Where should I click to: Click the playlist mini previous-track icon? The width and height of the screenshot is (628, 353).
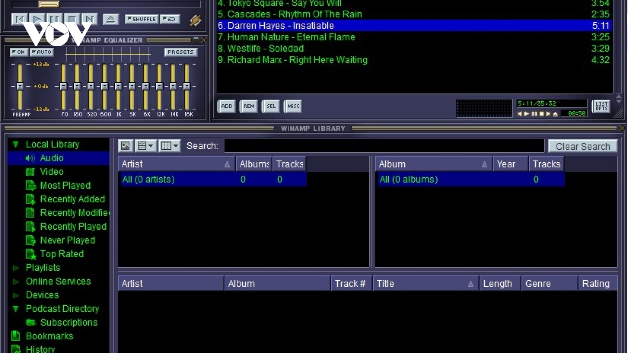point(520,114)
